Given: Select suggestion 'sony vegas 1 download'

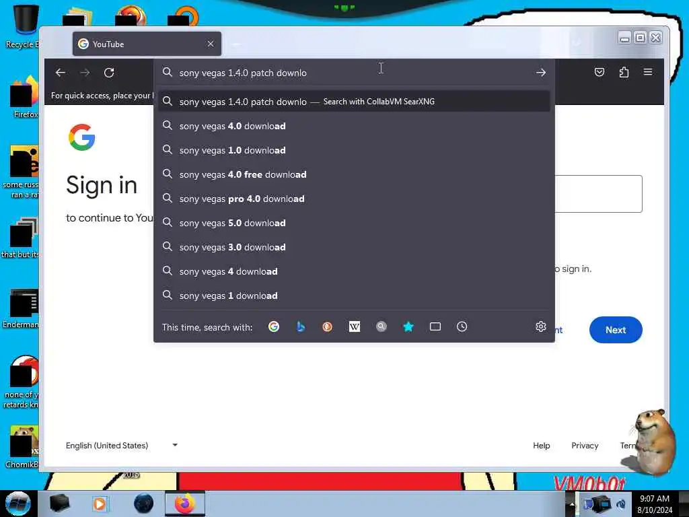Looking at the screenshot, I should 354,296.
